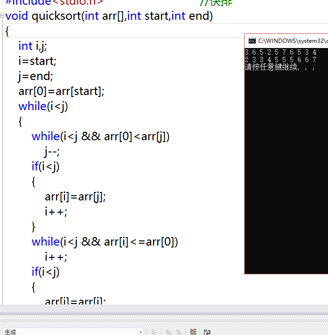Click the while(i<j && arr[0]<arr[j]) line

point(101,136)
